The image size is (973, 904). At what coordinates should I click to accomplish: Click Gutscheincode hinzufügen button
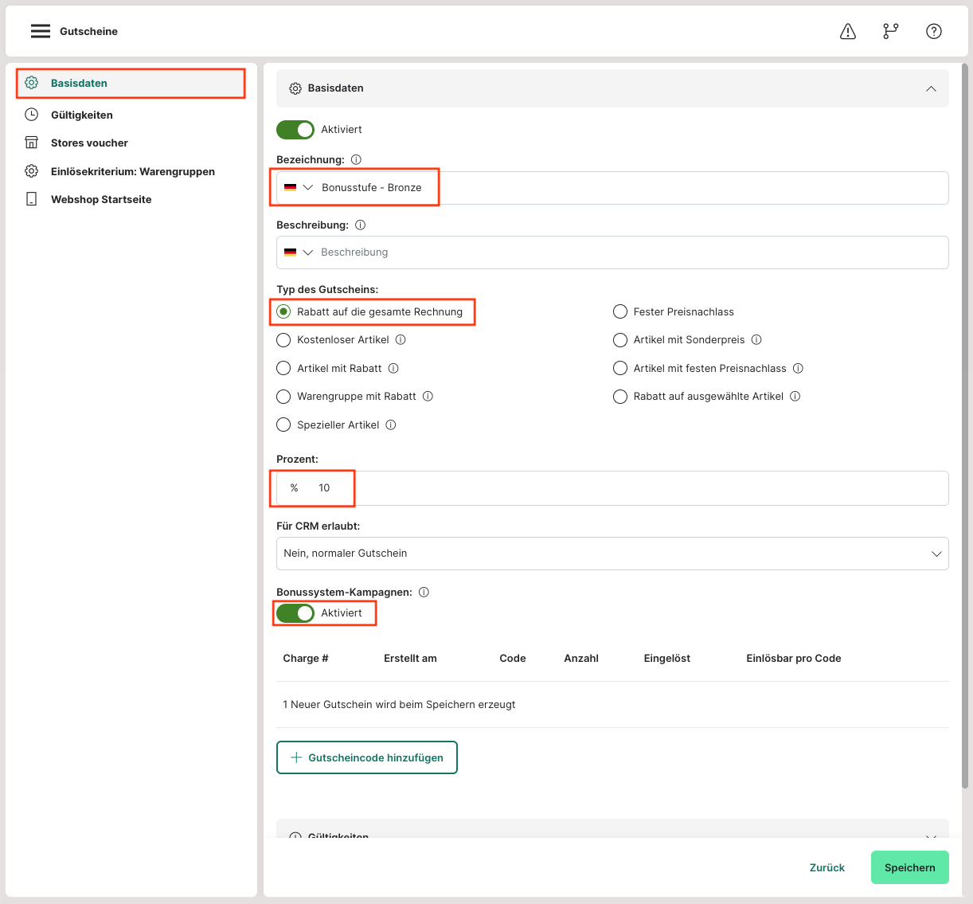(367, 757)
